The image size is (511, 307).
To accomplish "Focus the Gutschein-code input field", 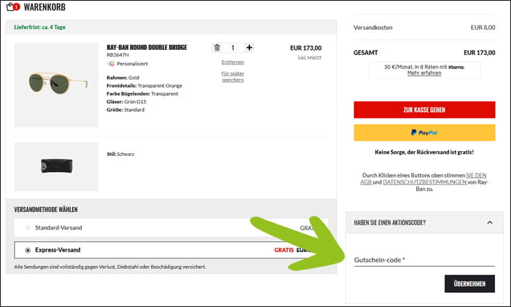I will click(x=424, y=260).
